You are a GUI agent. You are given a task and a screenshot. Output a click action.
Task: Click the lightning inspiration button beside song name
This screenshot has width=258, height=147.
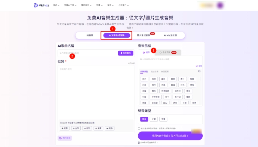coord(126,53)
